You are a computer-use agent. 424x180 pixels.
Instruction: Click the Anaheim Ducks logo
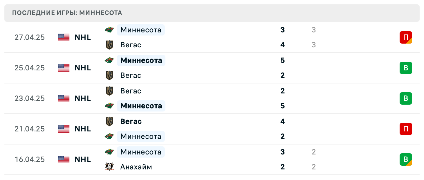pyautogui.click(x=109, y=167)
